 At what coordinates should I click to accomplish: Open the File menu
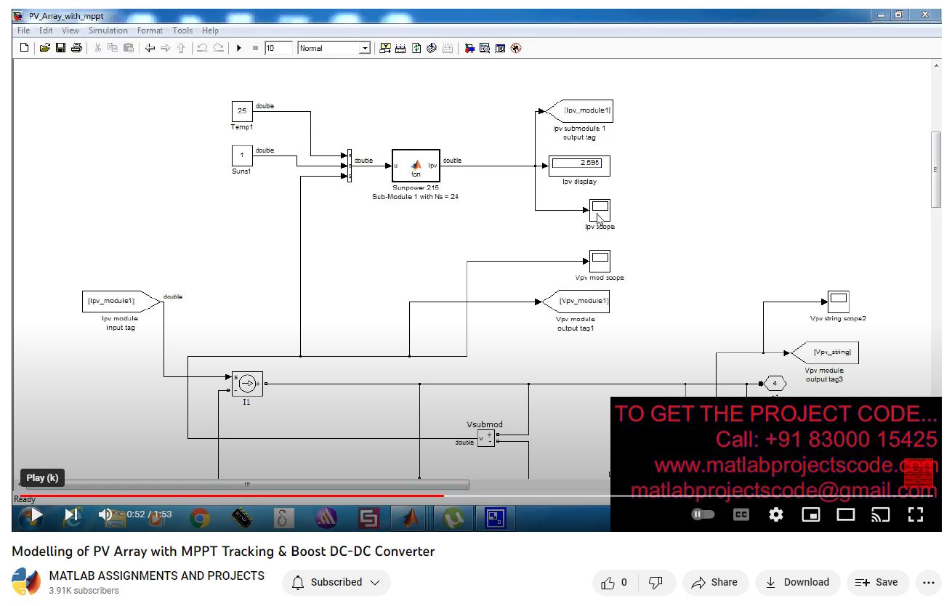pos(24,31)
